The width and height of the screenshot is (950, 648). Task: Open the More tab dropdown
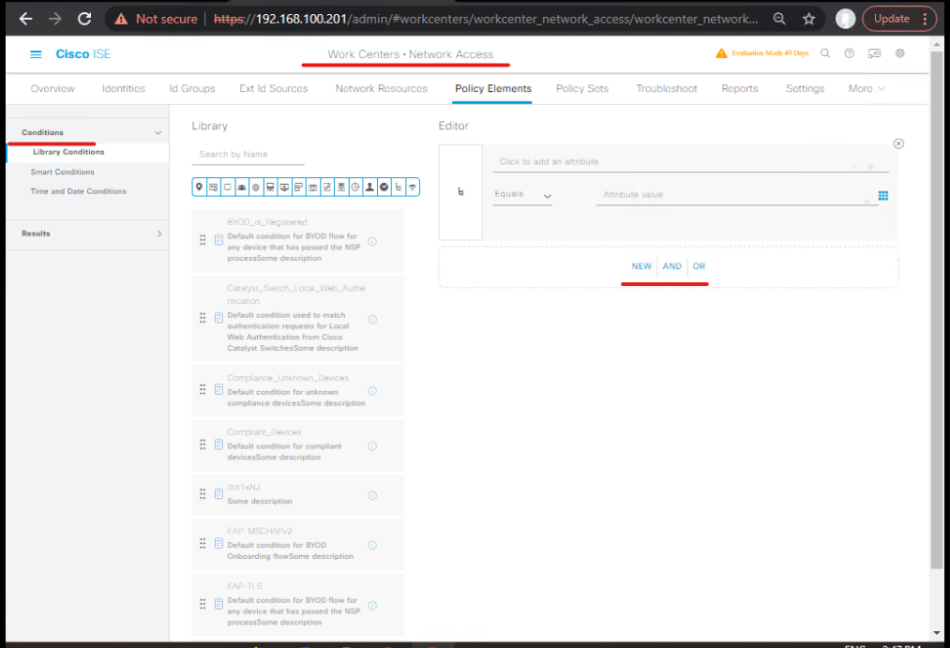pos(867,88)
